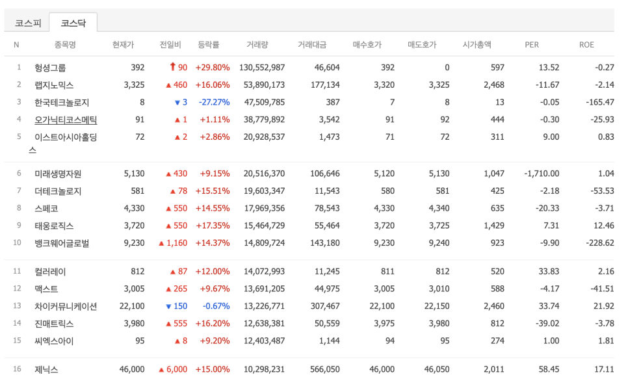
Task: Click the -0.67% change rate
Action: (216, 306)
